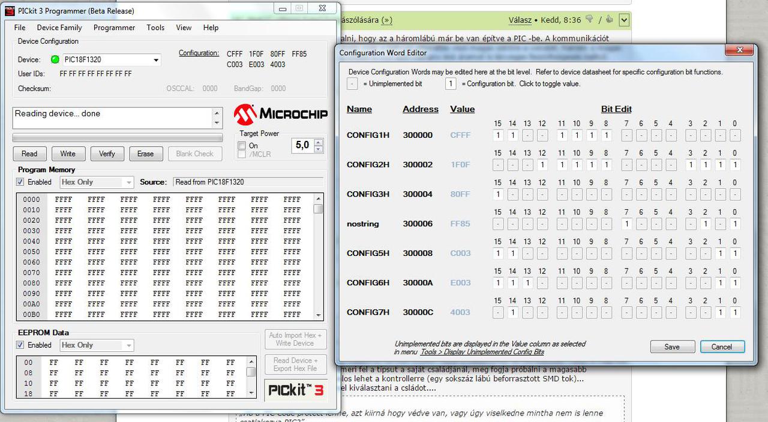
Task: Click the 5,0 voltage field
Action: [x=302, y=145]
